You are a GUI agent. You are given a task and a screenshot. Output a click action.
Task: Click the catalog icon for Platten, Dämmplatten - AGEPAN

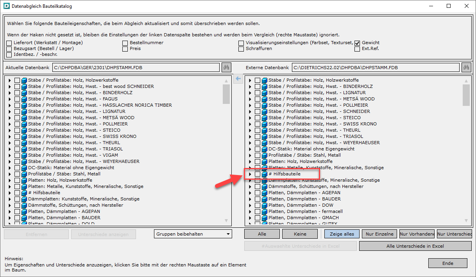(x=23, y=211)
